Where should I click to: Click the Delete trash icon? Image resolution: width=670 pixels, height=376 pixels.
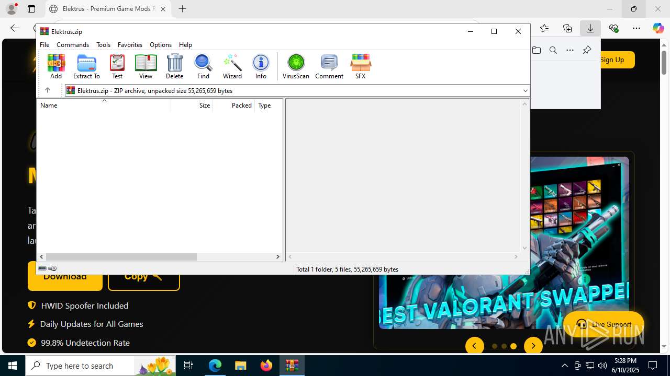[x=174, y=66]
